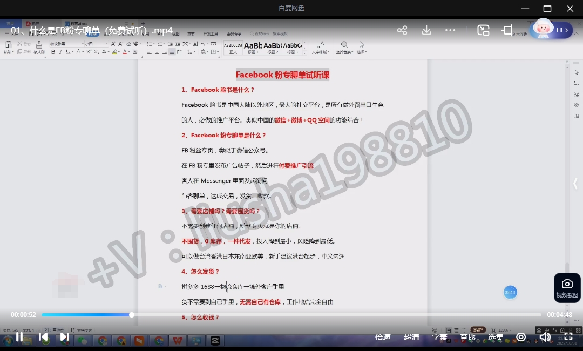Apply the 标题 1 heading style
The image size is (583, 351).
coord(253,48)
